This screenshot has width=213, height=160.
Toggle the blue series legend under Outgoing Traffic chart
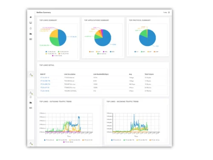(x=49, y=140)
